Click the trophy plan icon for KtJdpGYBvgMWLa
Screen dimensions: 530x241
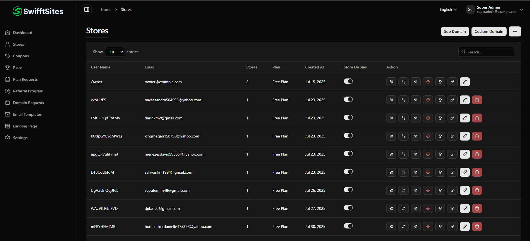point(440,136)
